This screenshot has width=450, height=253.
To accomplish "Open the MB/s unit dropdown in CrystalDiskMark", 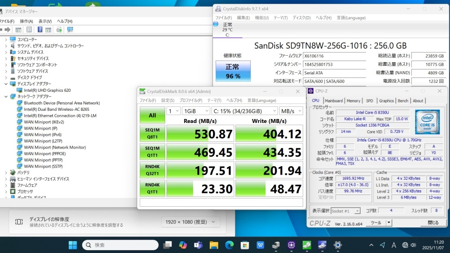I will point(291,111).
